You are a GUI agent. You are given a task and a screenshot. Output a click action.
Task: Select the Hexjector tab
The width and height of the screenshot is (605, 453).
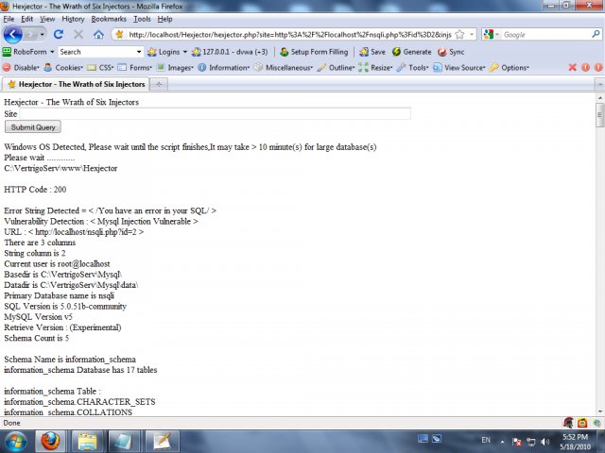pyautogui.click(x=76, y=84)
